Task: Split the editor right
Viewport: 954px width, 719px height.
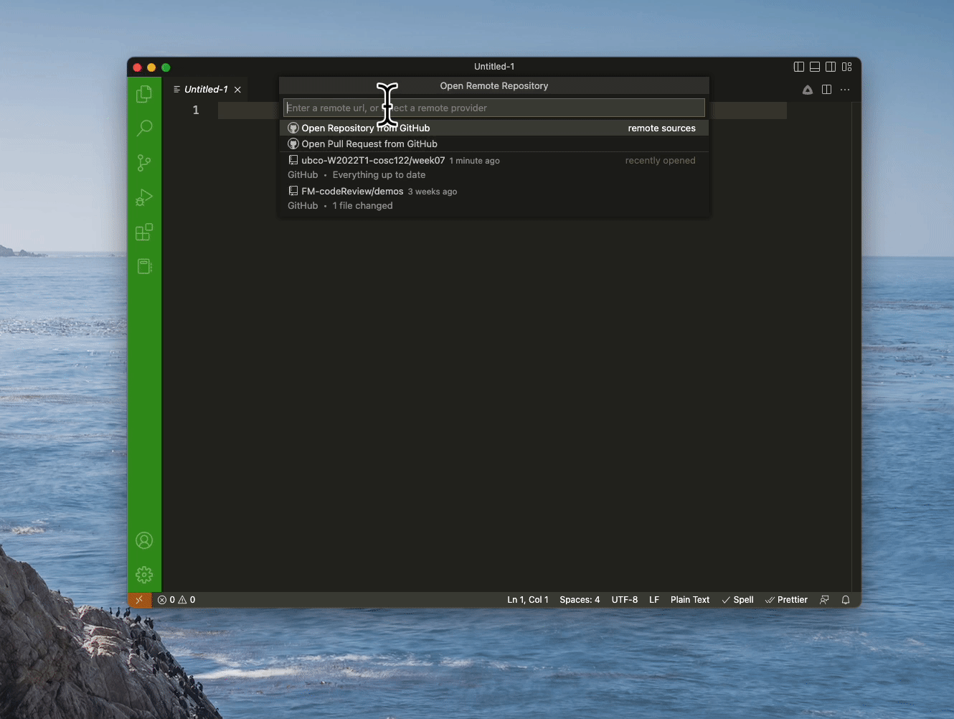Action: [826, 90]
